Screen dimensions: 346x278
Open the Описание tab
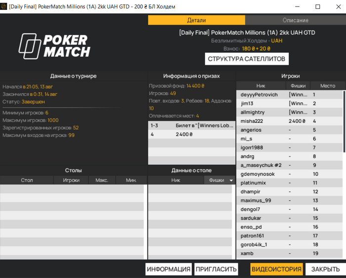pyautogui.click(x=296, y=20)
